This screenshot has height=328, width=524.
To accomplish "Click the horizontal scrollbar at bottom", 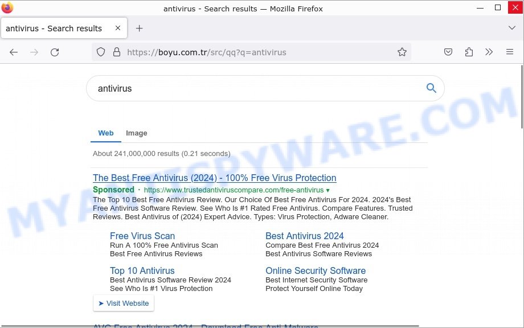I will click(210, 326).
